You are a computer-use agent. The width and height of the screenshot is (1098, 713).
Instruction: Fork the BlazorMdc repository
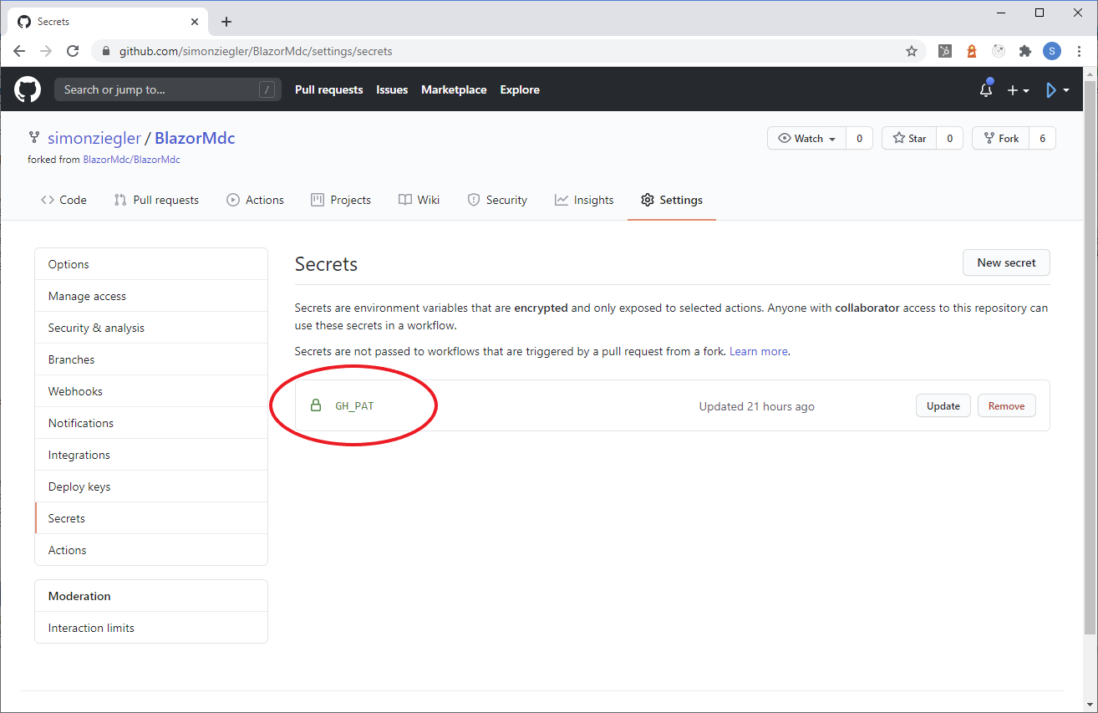tap(1001, 139)
